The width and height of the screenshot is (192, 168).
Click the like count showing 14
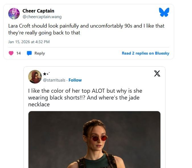tap(18, 53)
